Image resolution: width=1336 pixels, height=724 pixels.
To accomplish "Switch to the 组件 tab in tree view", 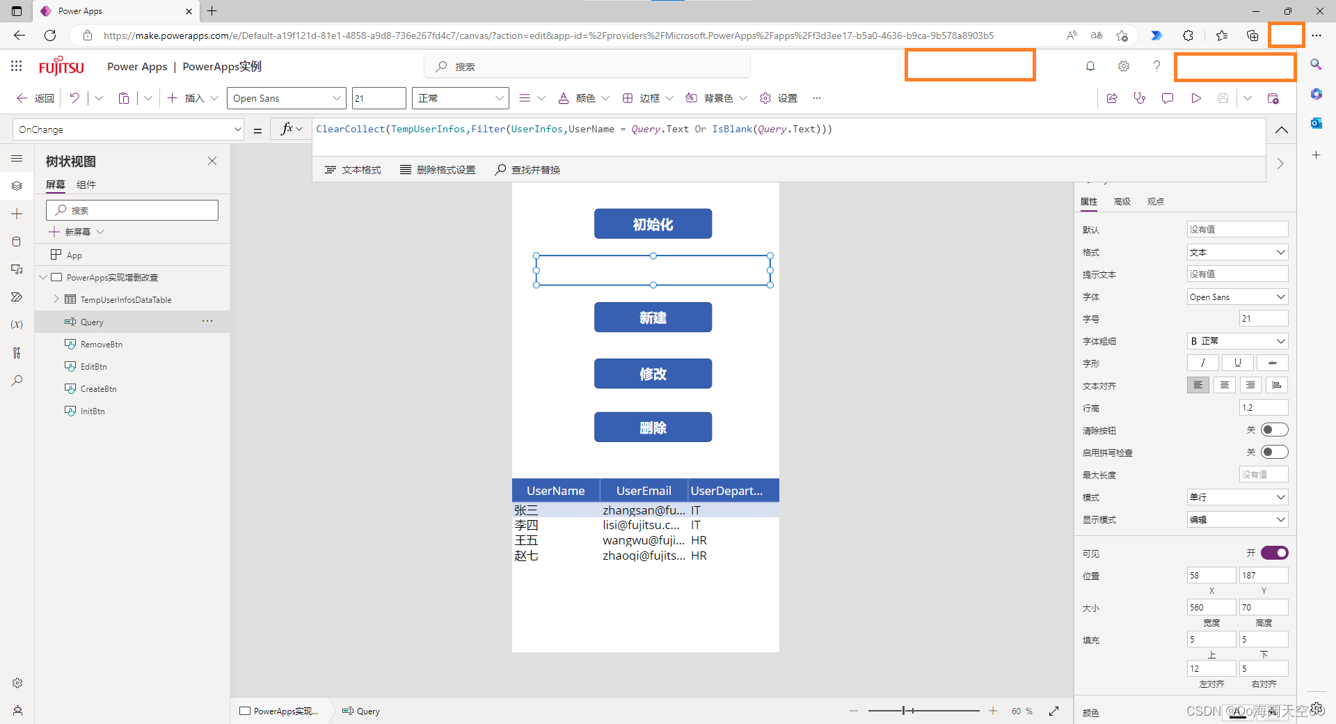I will (x=86, y=184).
